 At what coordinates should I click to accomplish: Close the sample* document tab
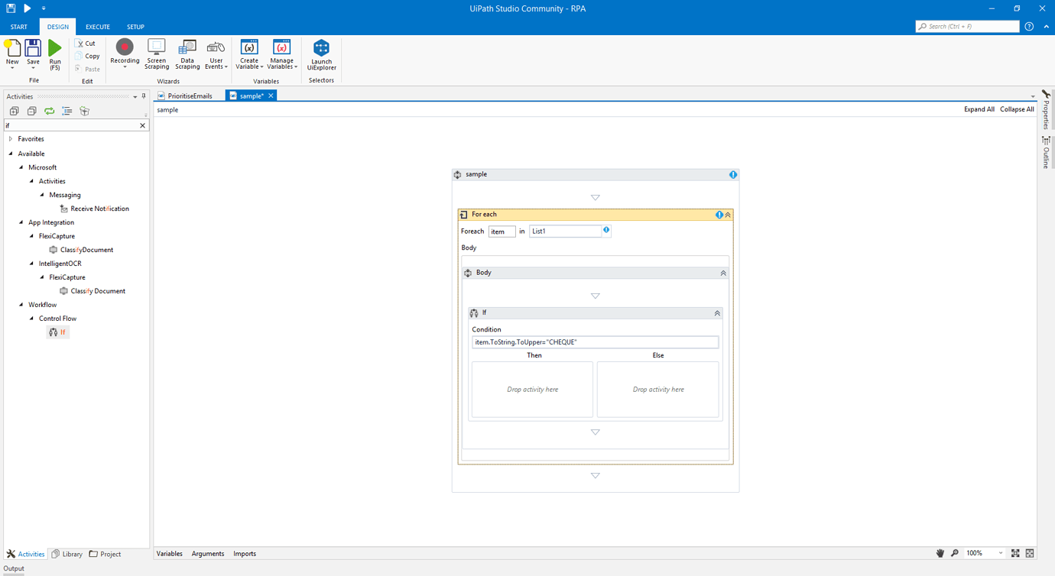pos(271,96)
